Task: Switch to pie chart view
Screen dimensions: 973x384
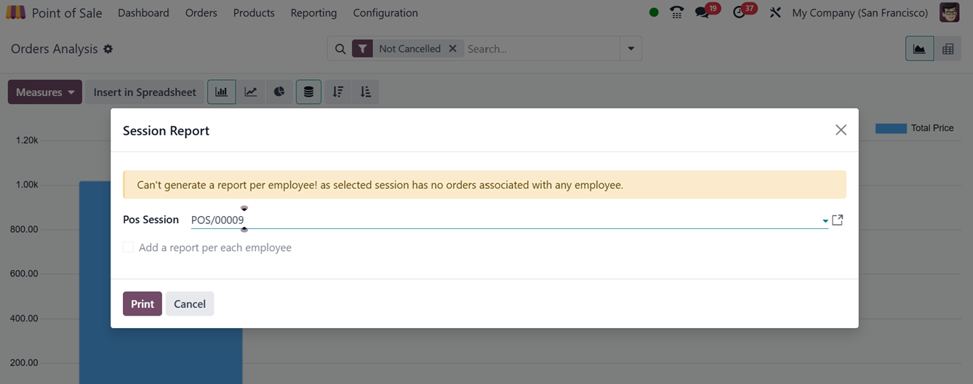Action: 279,92
